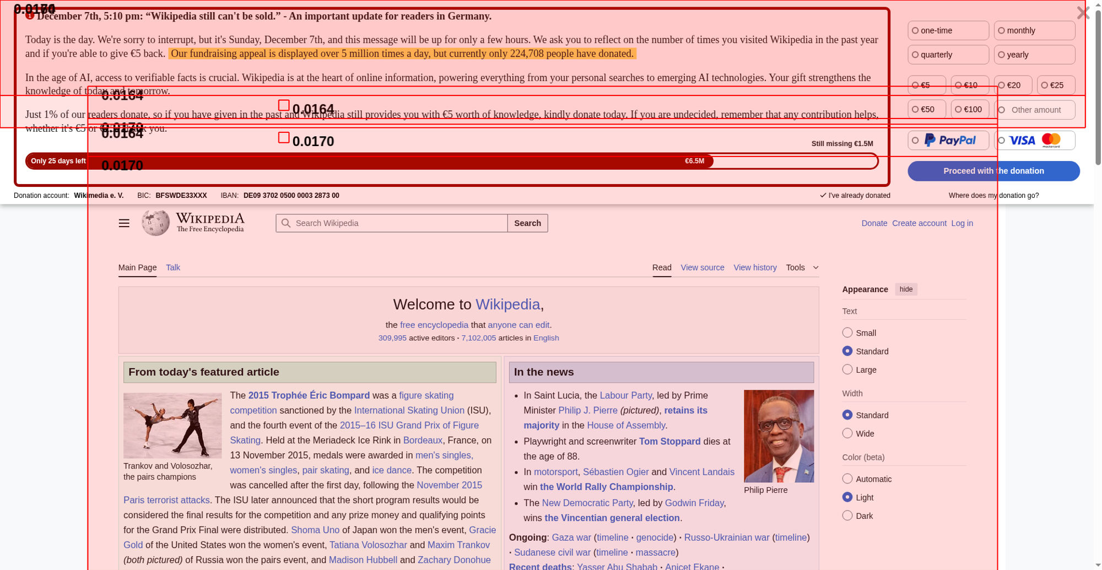Image resolution: width=1102 pixels, height=570 pixels.
Task: Open the View history tab
Action: coord(755,267)
